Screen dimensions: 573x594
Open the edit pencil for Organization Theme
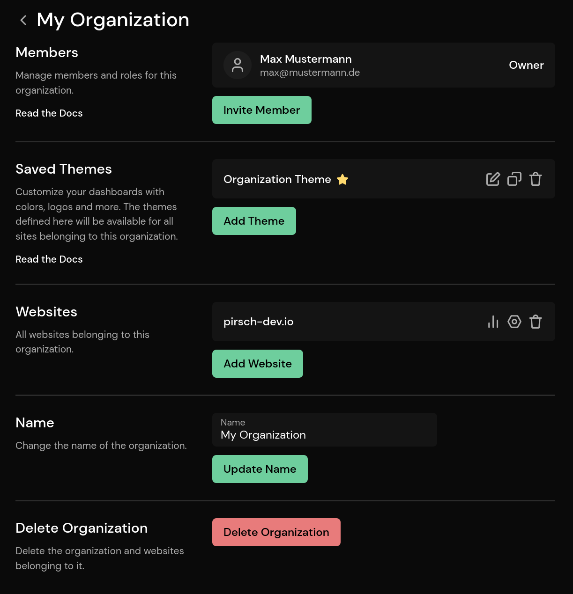click(x=492, y=179)
